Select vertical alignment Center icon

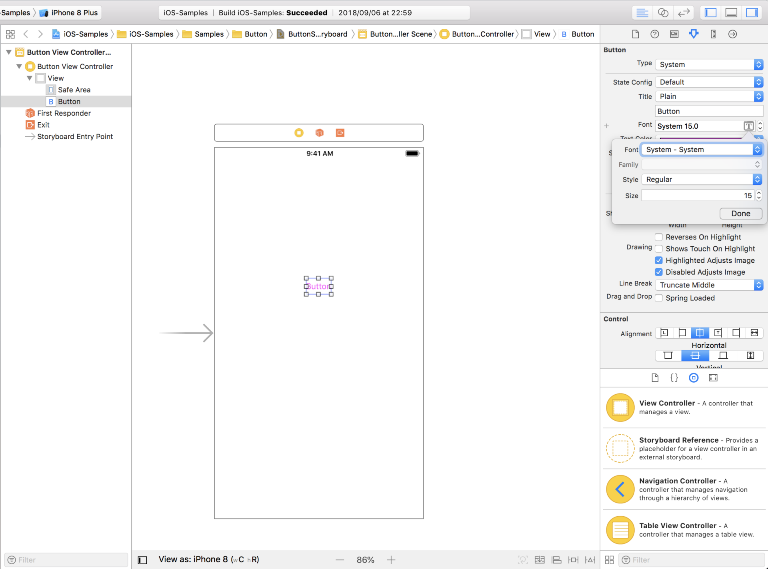coord(696,355)
